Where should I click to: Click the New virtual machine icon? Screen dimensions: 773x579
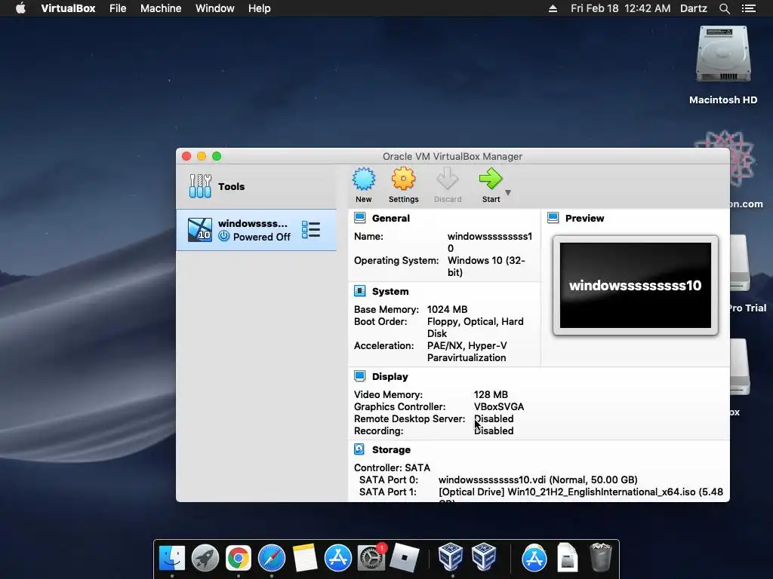pos(364,179)
